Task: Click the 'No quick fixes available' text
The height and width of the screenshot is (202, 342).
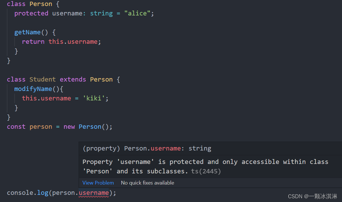Action: 147,183
